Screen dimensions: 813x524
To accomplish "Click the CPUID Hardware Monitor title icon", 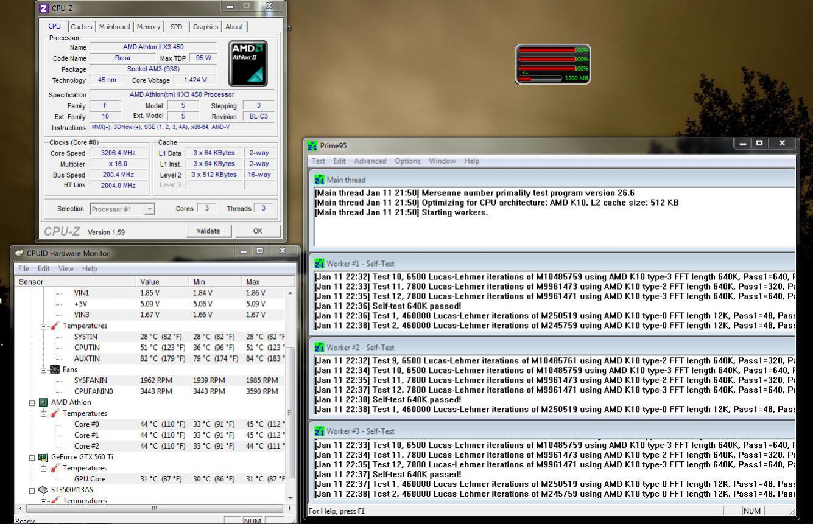I will pyautogui.click(x=19, y=253).
